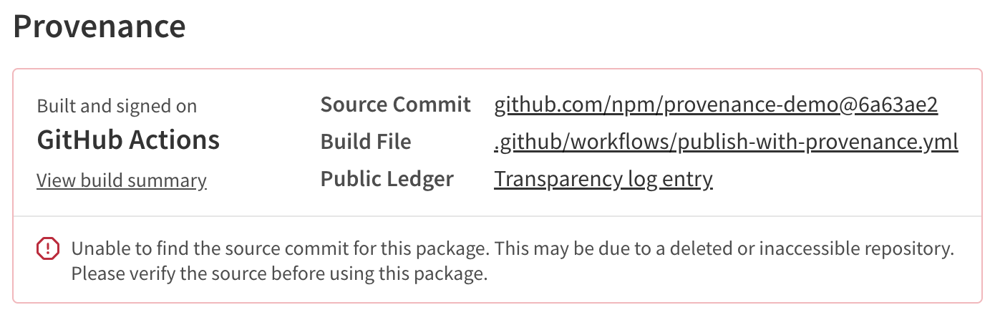
Task: Click the word 'Transparency' in ledger link
Action: (557, 179)
